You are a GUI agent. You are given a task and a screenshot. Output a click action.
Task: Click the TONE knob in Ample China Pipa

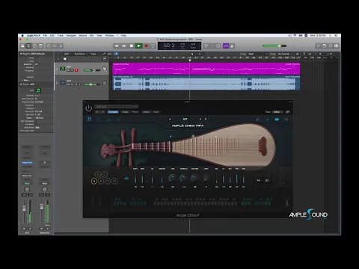point(172,178)
